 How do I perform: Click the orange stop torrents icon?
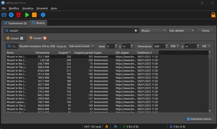pos(34,15)
